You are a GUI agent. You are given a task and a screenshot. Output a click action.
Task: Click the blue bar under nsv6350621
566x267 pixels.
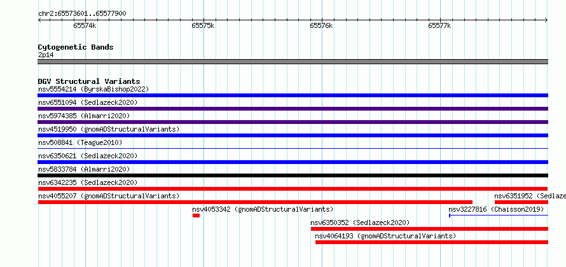(293, 162)
